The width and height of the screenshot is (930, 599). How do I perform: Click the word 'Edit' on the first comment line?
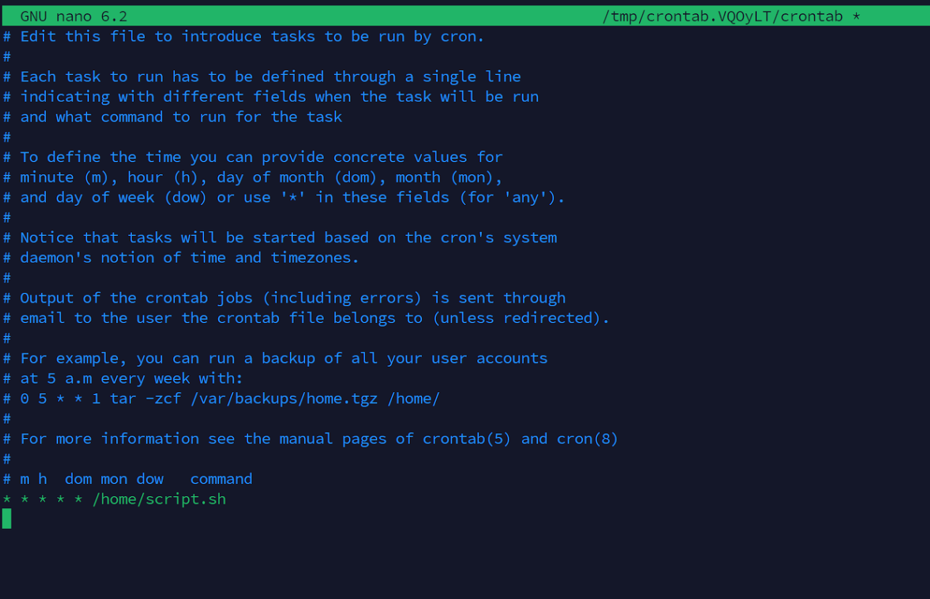38,36
